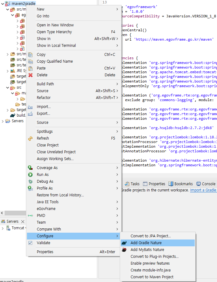This screenshot has height=282, width=217.
Task: Click the Refresh icon in context menu
Action: (30, 138)
